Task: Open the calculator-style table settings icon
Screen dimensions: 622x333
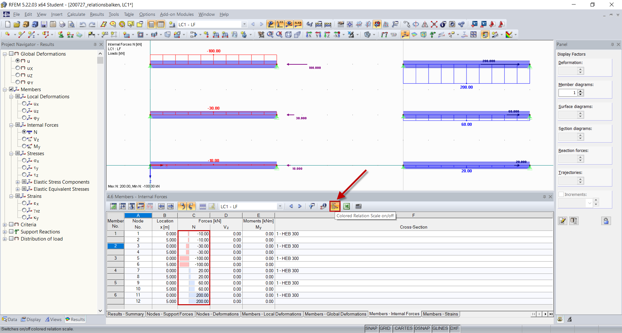Action: tap(358, 206)
